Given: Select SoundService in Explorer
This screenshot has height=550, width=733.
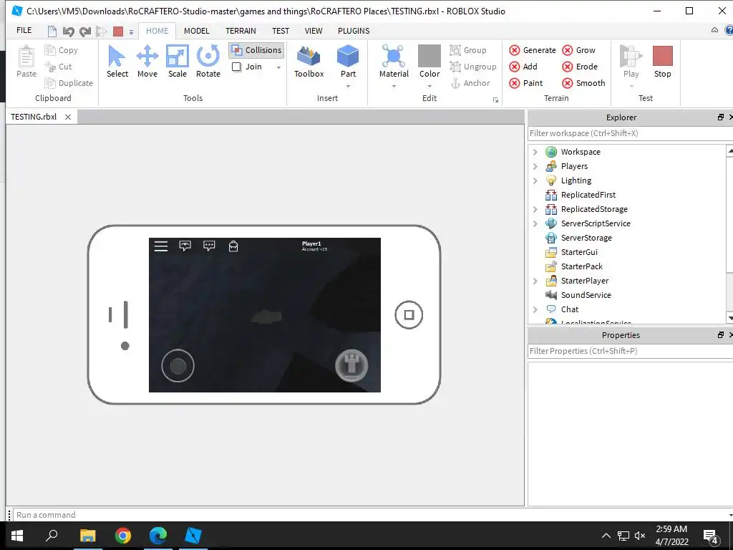Looking at the screenshot, I should [586, 295].
